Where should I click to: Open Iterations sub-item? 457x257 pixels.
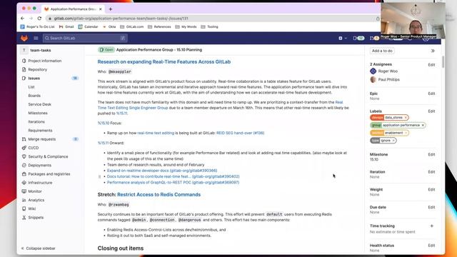pyautogui.click(x=36, y=122)
